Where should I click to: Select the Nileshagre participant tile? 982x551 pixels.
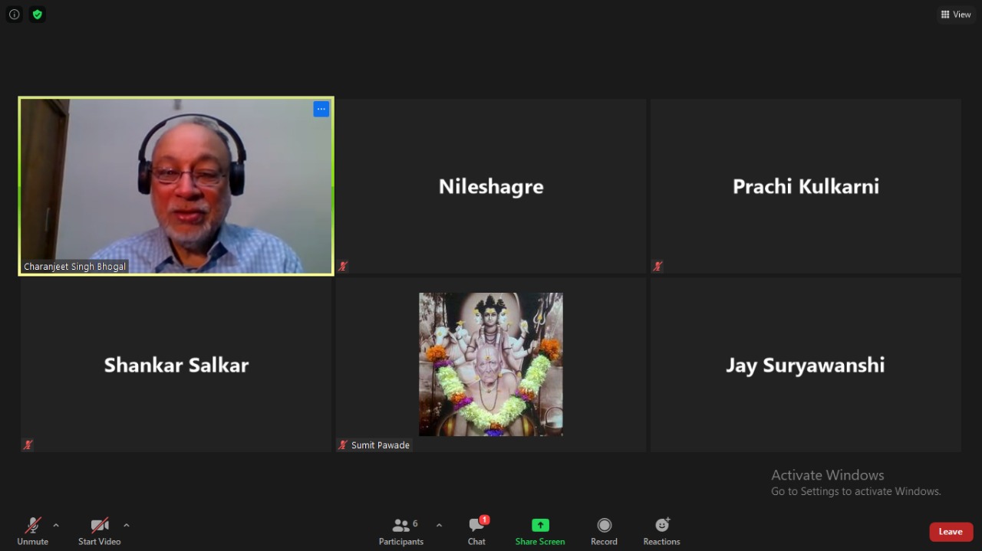[x=491, y=185]
